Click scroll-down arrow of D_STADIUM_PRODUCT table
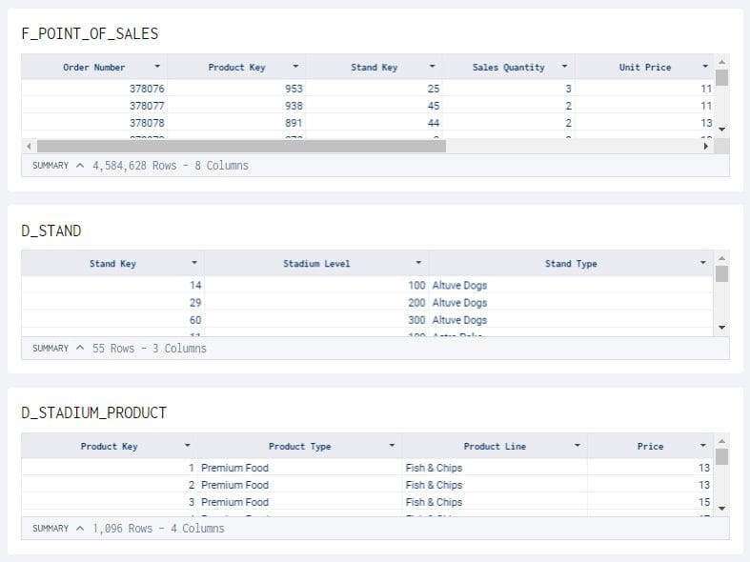 (x=721, y=509)
